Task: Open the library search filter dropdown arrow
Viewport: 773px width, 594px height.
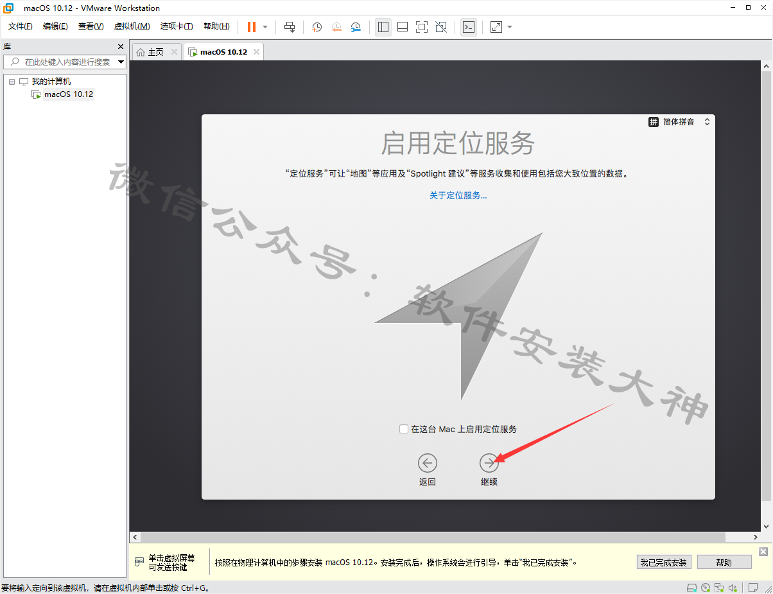Action: (121, 62)
